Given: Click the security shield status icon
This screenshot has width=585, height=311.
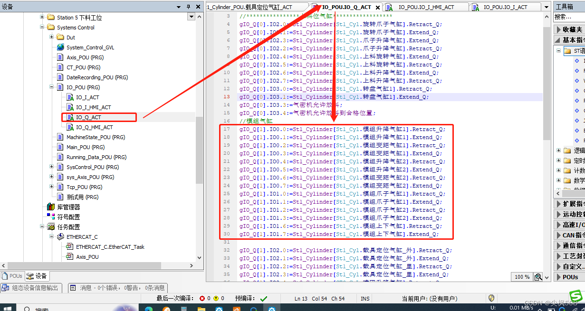Looking at the screenshot, I should [491, 298].
